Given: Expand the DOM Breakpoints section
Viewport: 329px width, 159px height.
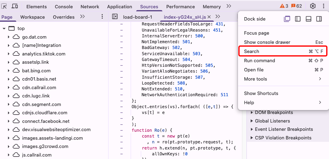Looking at the screenshot, I should [x=252, y=112].
